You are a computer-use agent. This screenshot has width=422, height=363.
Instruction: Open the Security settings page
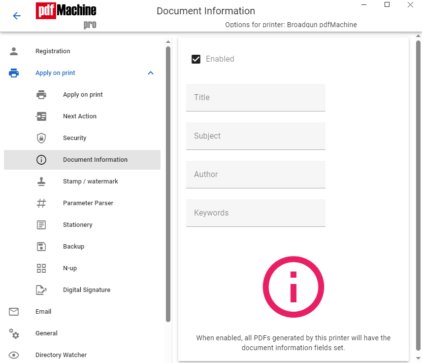coord(82,138)
